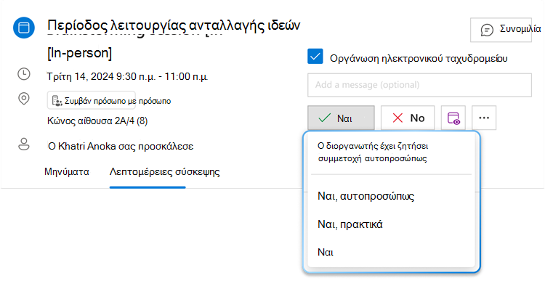Uncheck Οργάνωση ηλεκτρονικού ταχυδρομείου checkbox
Screen dimensions: 545x281
[x=315, y=57]
